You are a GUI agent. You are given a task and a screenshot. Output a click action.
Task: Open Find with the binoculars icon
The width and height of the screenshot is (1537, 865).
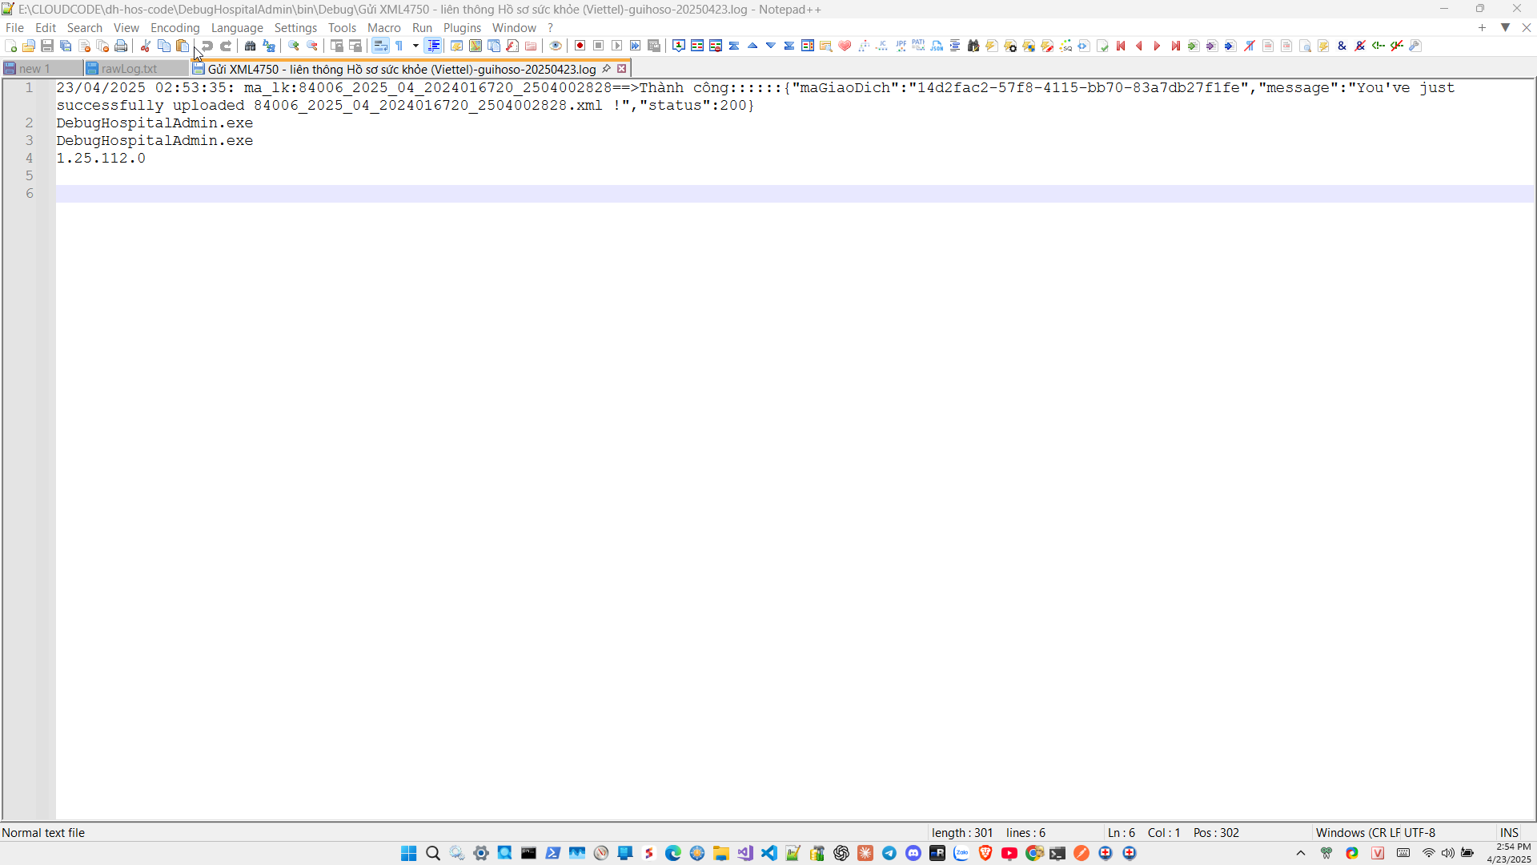coord(251,46)
